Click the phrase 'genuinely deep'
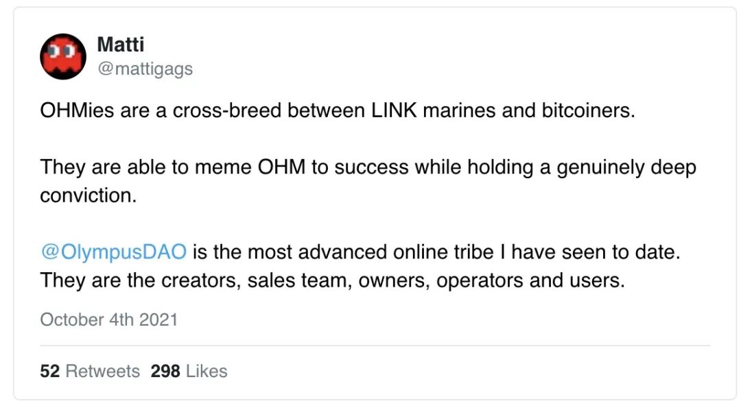This screenshot has height=408, width=741. click(626, 167)
